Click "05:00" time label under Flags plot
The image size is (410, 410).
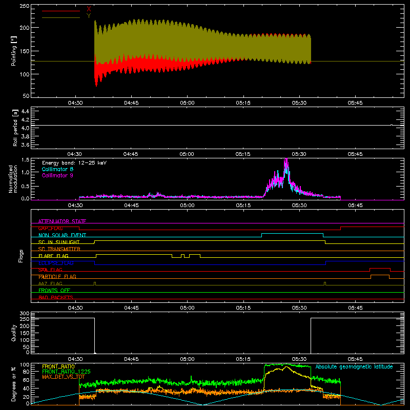click(187, 308)
